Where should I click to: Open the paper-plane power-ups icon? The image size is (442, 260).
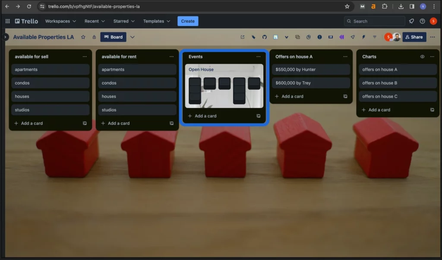coord(353,37)
